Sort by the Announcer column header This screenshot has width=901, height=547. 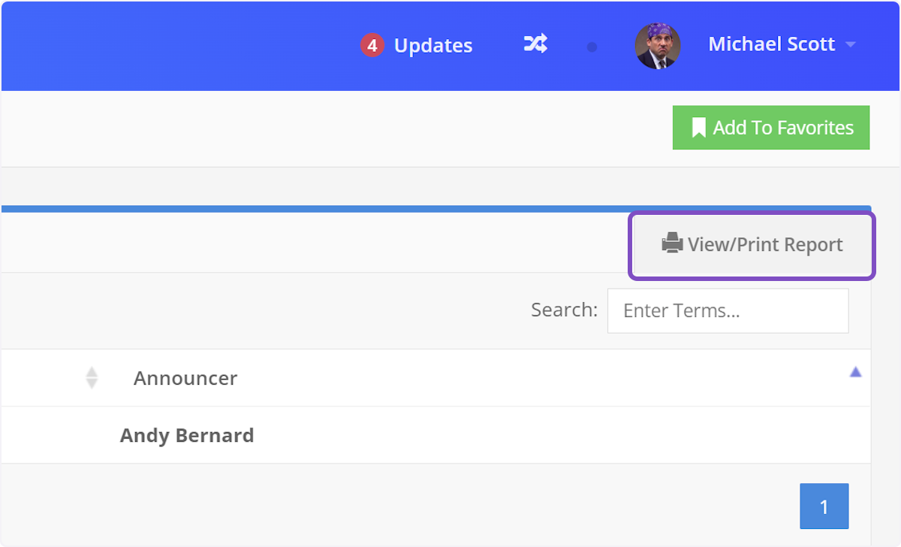185,378
